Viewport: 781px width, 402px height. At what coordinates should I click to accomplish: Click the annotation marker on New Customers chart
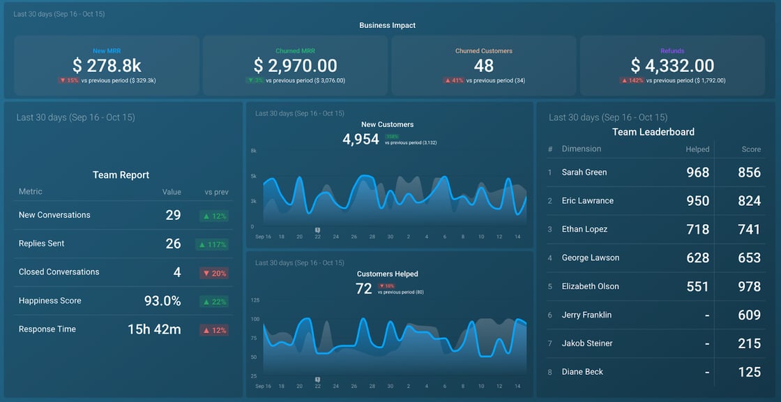[317, 230]
